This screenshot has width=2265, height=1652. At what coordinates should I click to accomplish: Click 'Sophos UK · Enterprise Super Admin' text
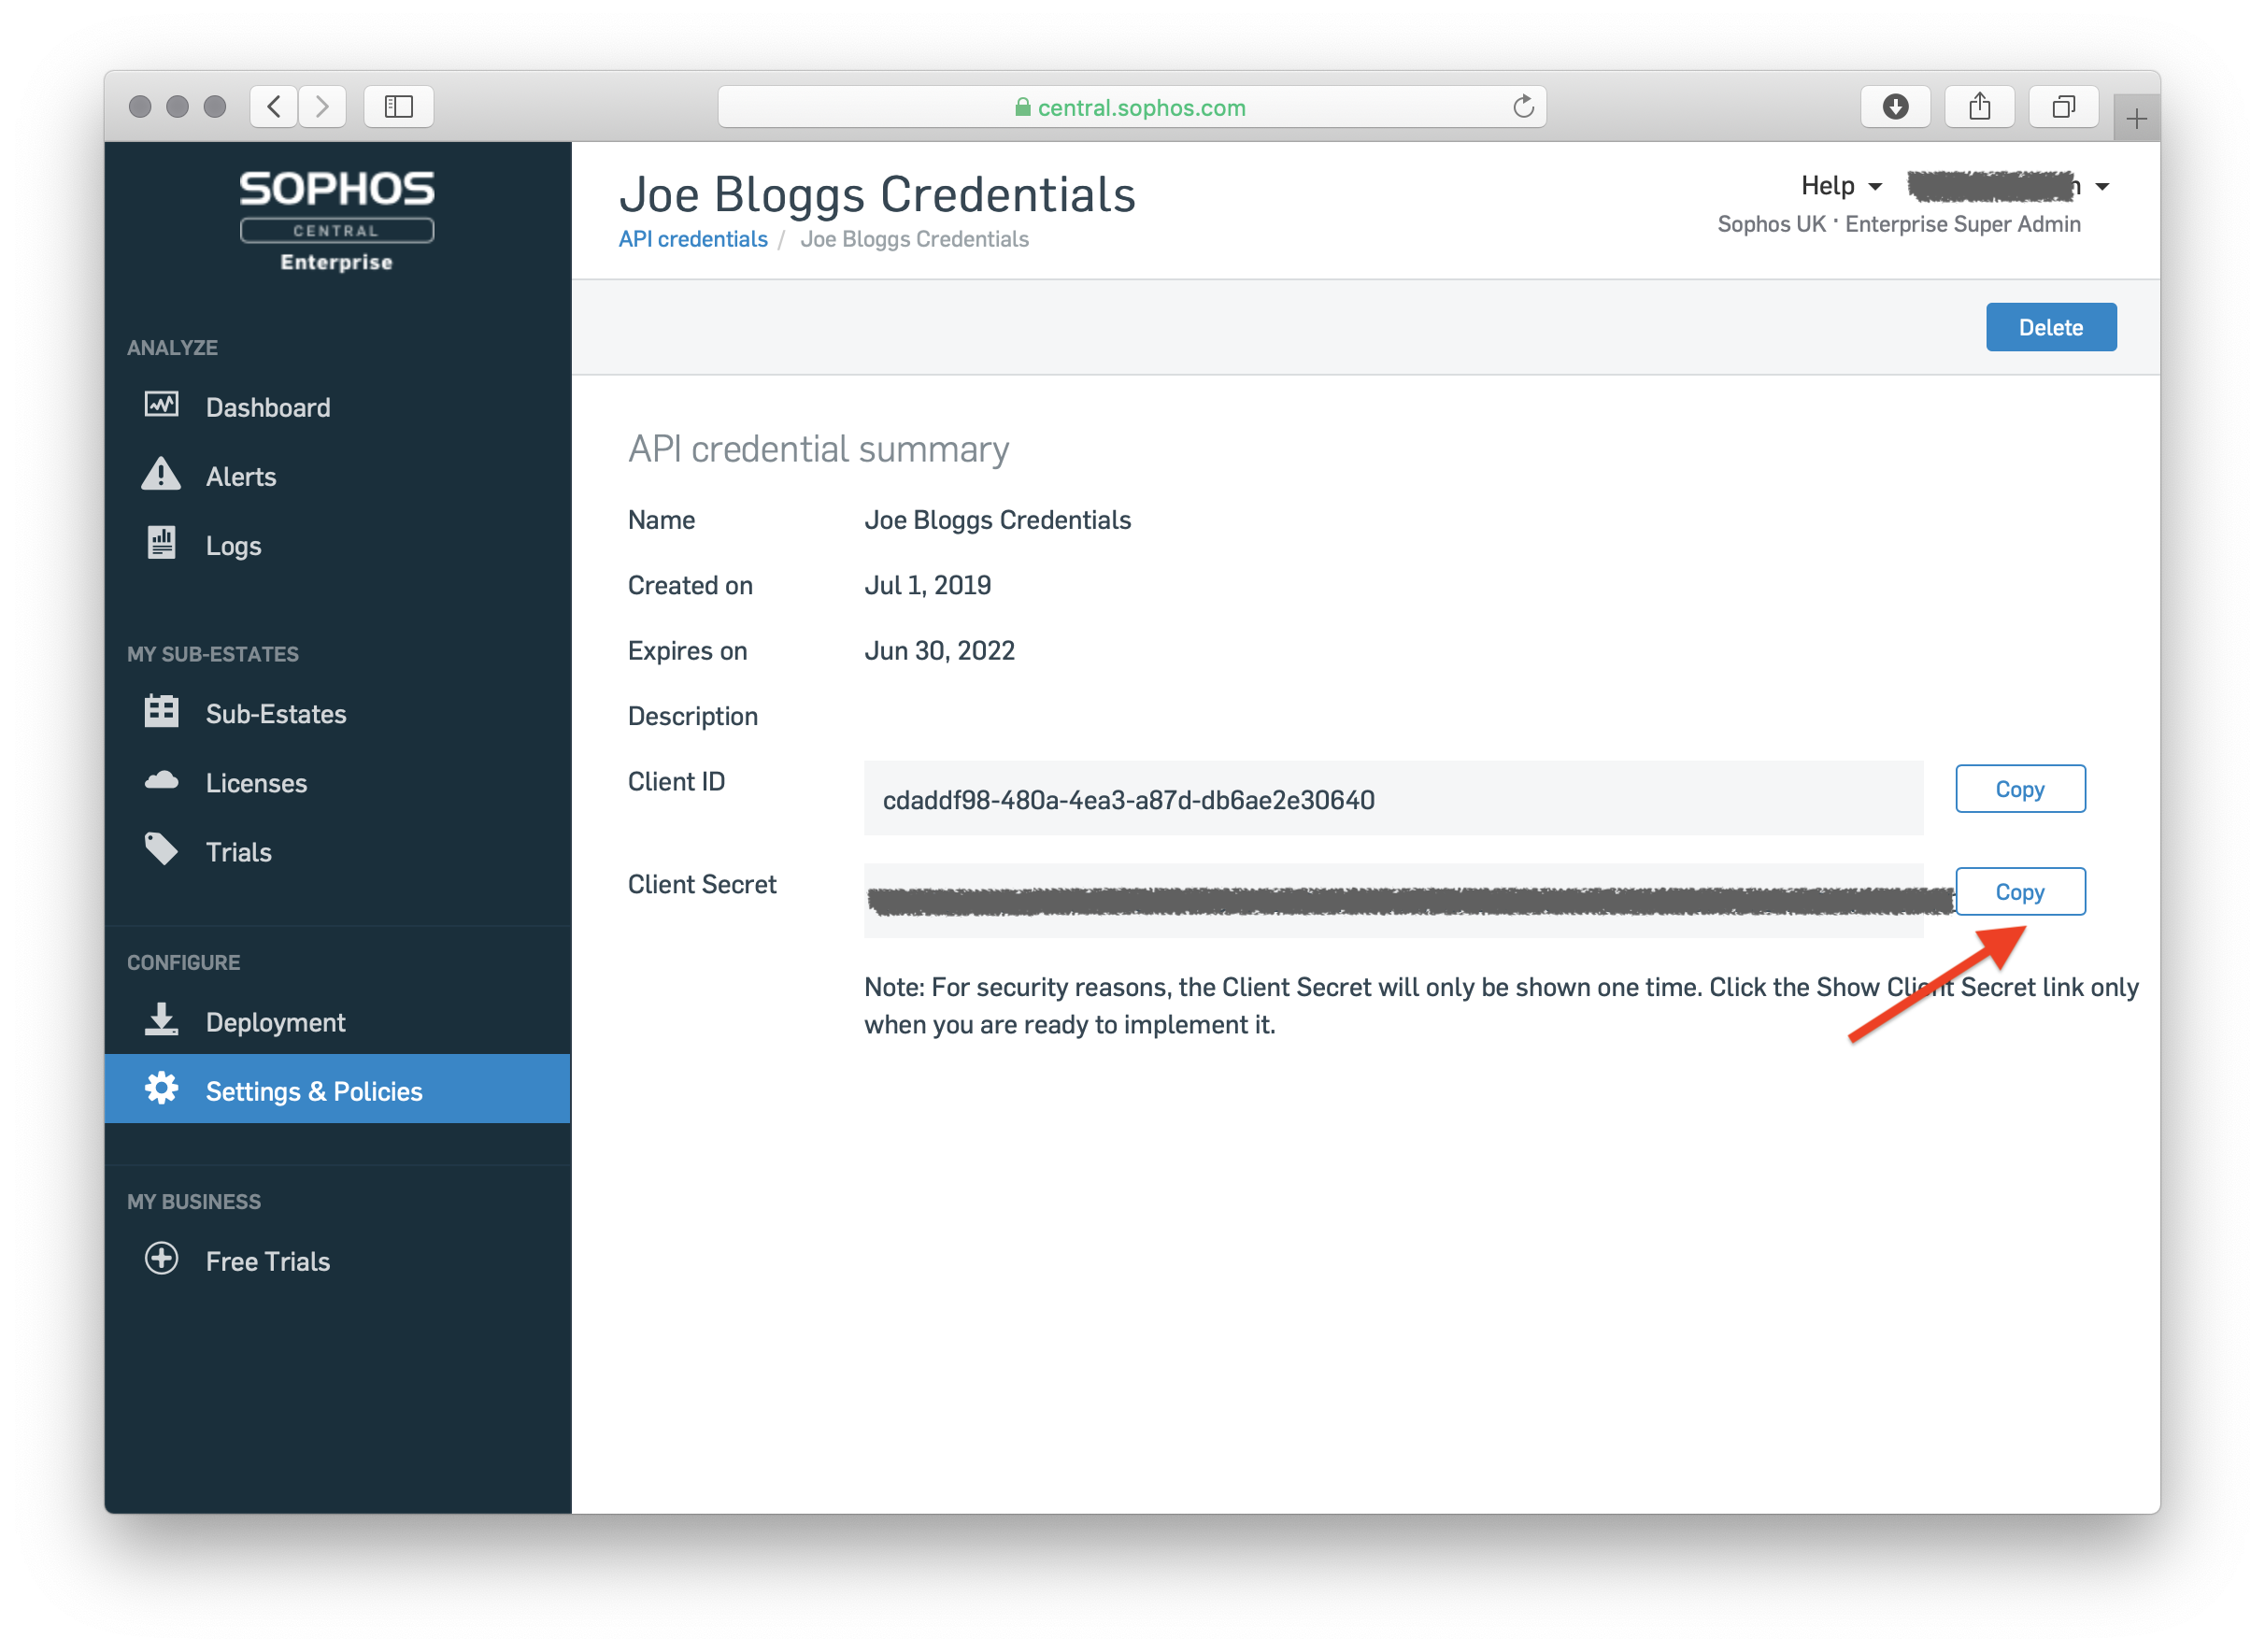[1899, 224]
